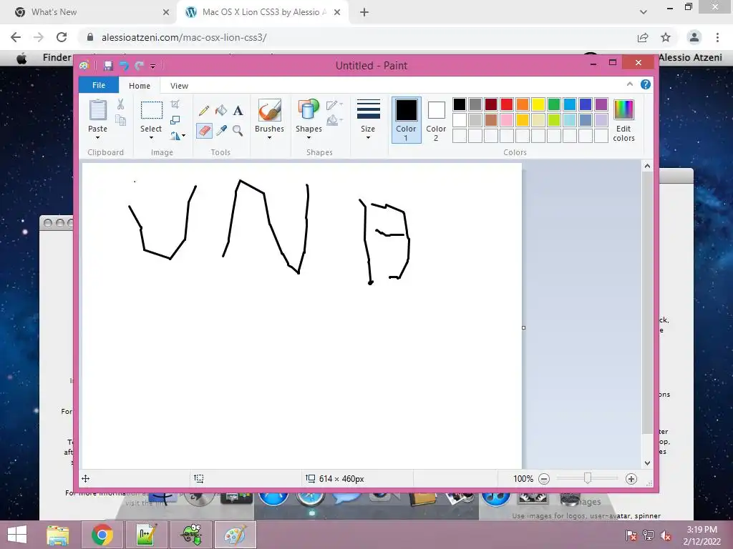
Task: Click Undo arrow in quick access toolbar
Action: point(124,66)
